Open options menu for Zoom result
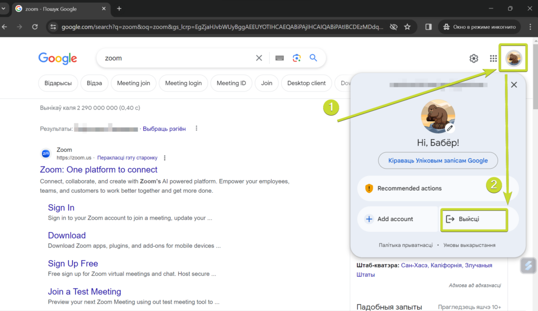538x311 pixels. pyautogui.click(x=164, y=158)
